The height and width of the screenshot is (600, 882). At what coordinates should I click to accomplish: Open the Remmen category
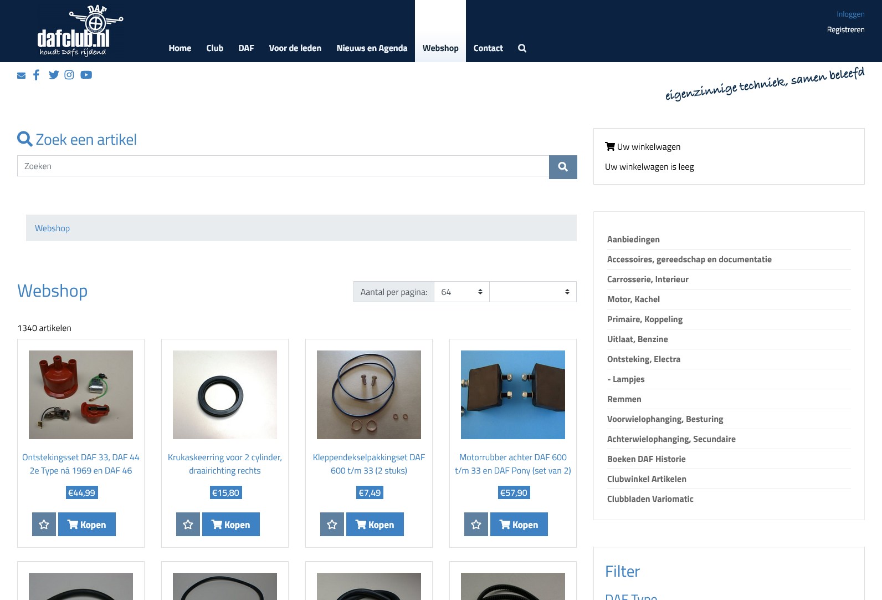[624, 399]
